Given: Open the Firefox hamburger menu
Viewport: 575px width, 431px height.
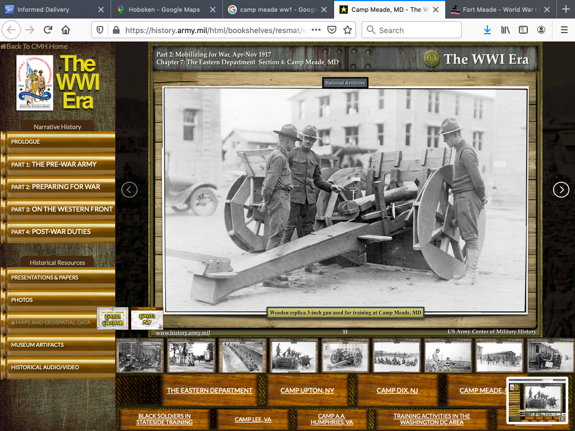Looking at the screenshot, I should (564, 30).
